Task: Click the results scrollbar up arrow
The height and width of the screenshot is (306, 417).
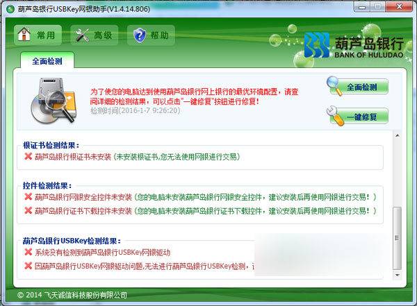Action: [x=397, y=135]
